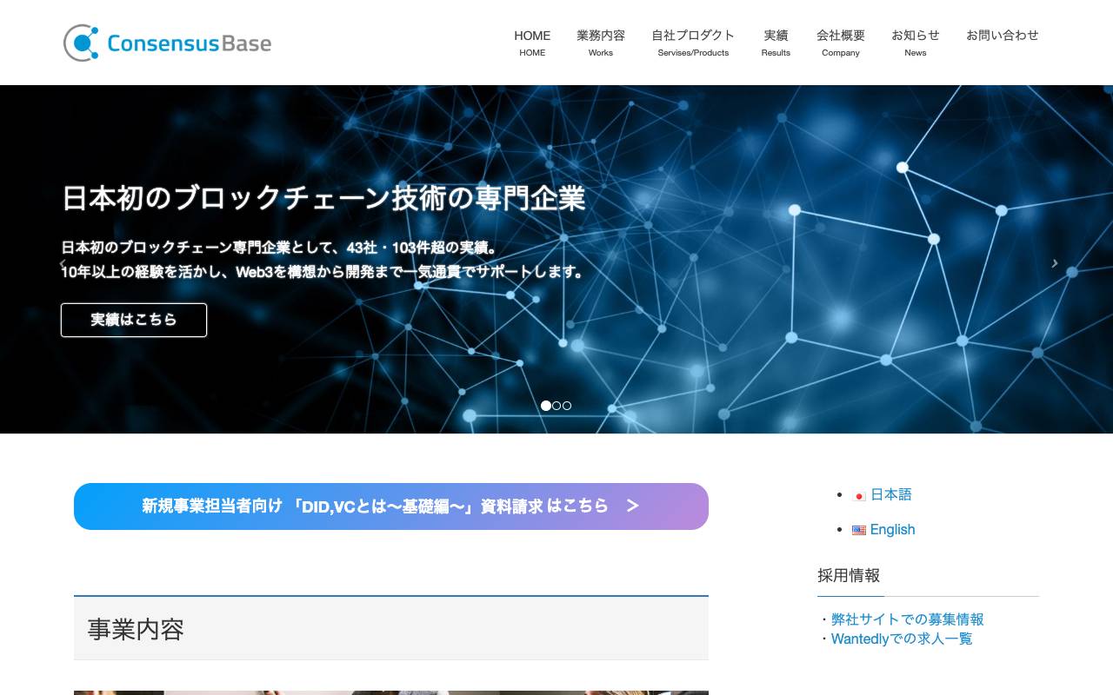Select the first carousel dot
1113x695 pixels.
pyautogui.click(x=546, y=406)
